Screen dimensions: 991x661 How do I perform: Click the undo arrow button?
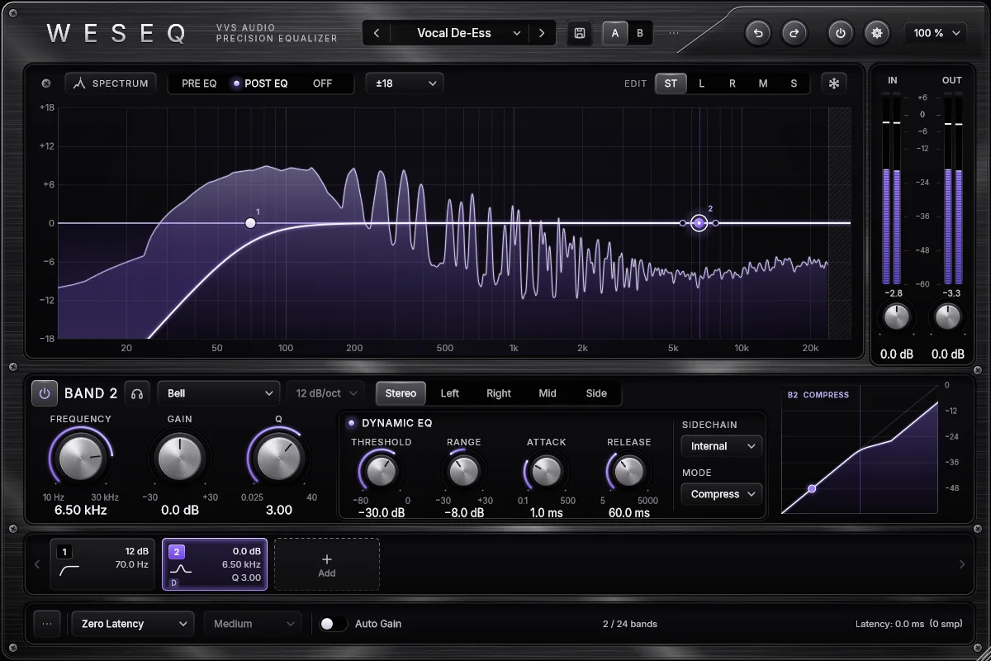pyautogui.click(x=758, y=33)
